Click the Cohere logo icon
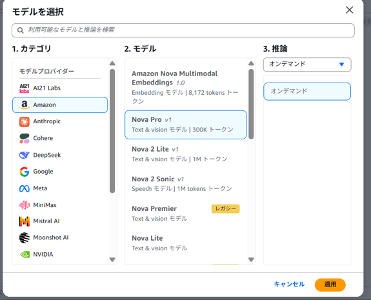This screenshot has height=300, width=371. pyautogui.click(x=25, y=139)
